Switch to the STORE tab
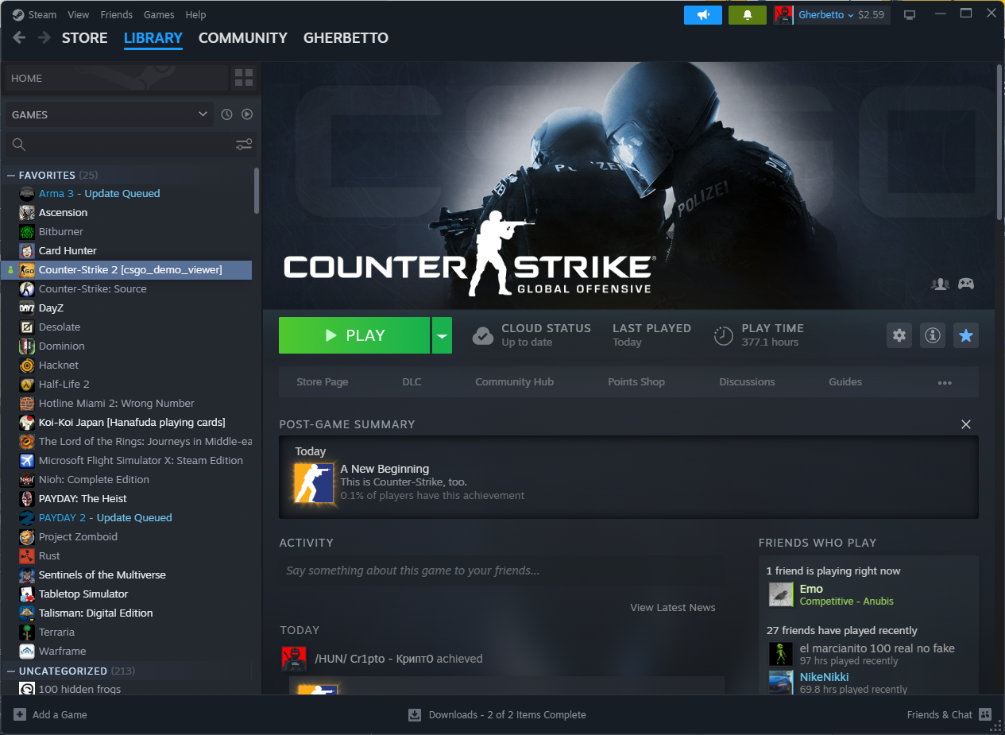Screen dimensions: 1005x735 point(84,37)
